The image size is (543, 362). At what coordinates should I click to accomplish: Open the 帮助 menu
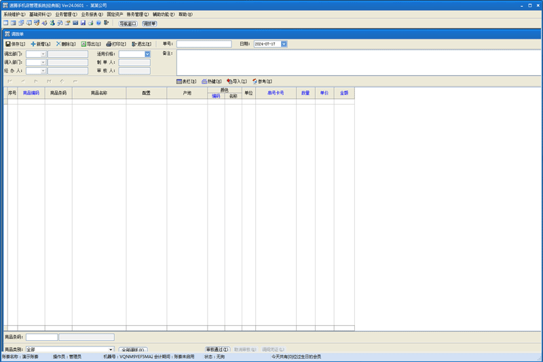(185, 14)
